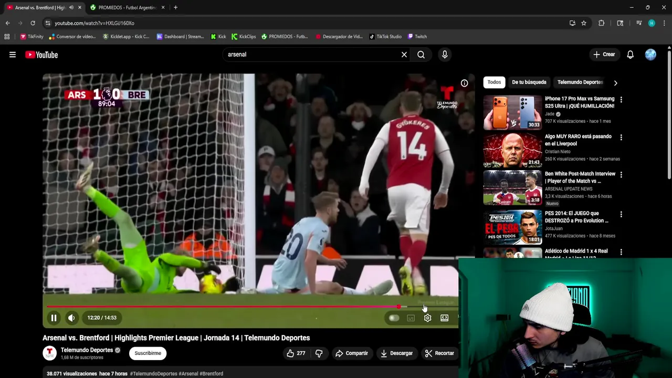Open the Kicklet.app bookmark
This screenshot has width=672, height=378.
[126, 37]
